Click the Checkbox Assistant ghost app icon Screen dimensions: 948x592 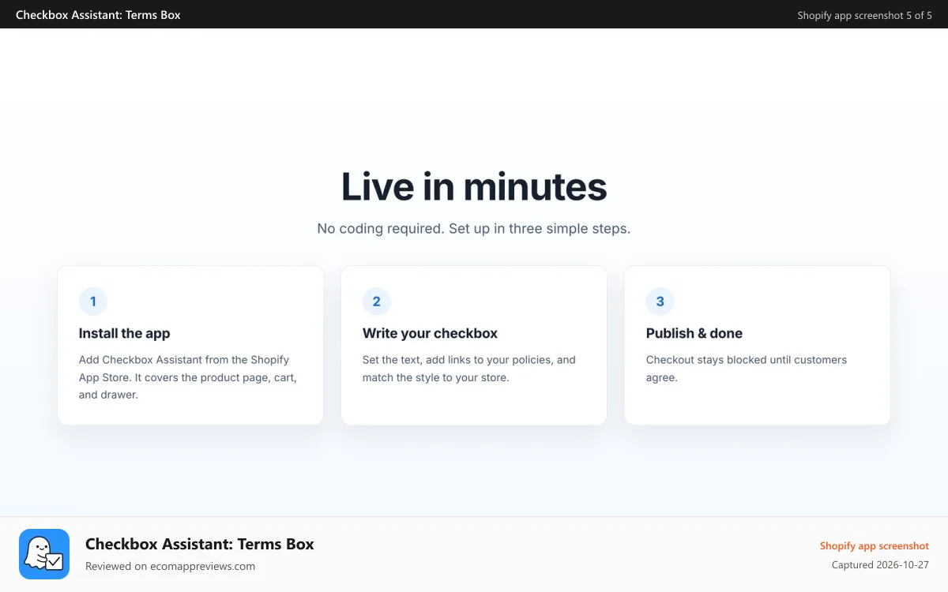point(44,554)
